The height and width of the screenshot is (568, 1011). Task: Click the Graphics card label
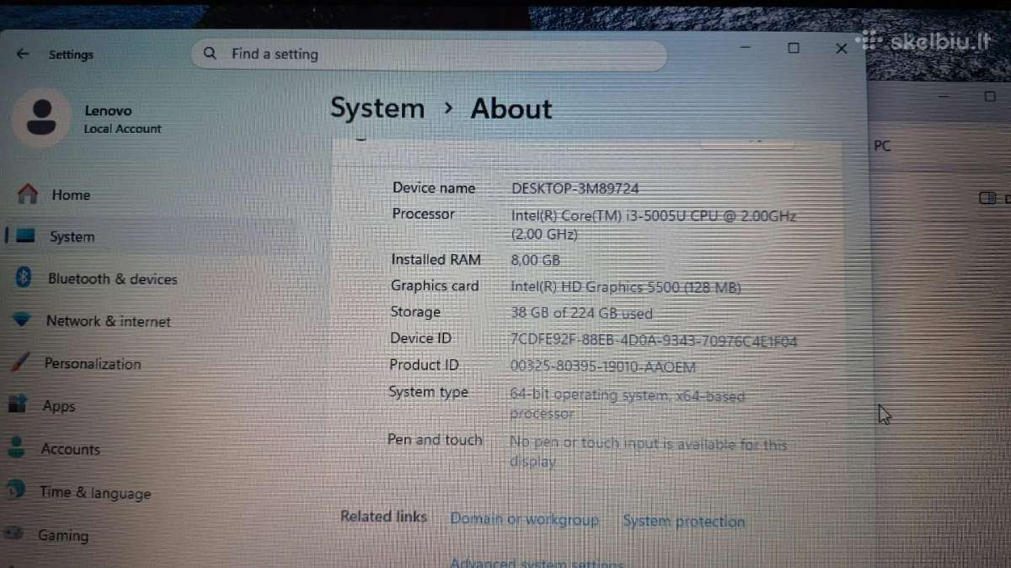[434, 285]
